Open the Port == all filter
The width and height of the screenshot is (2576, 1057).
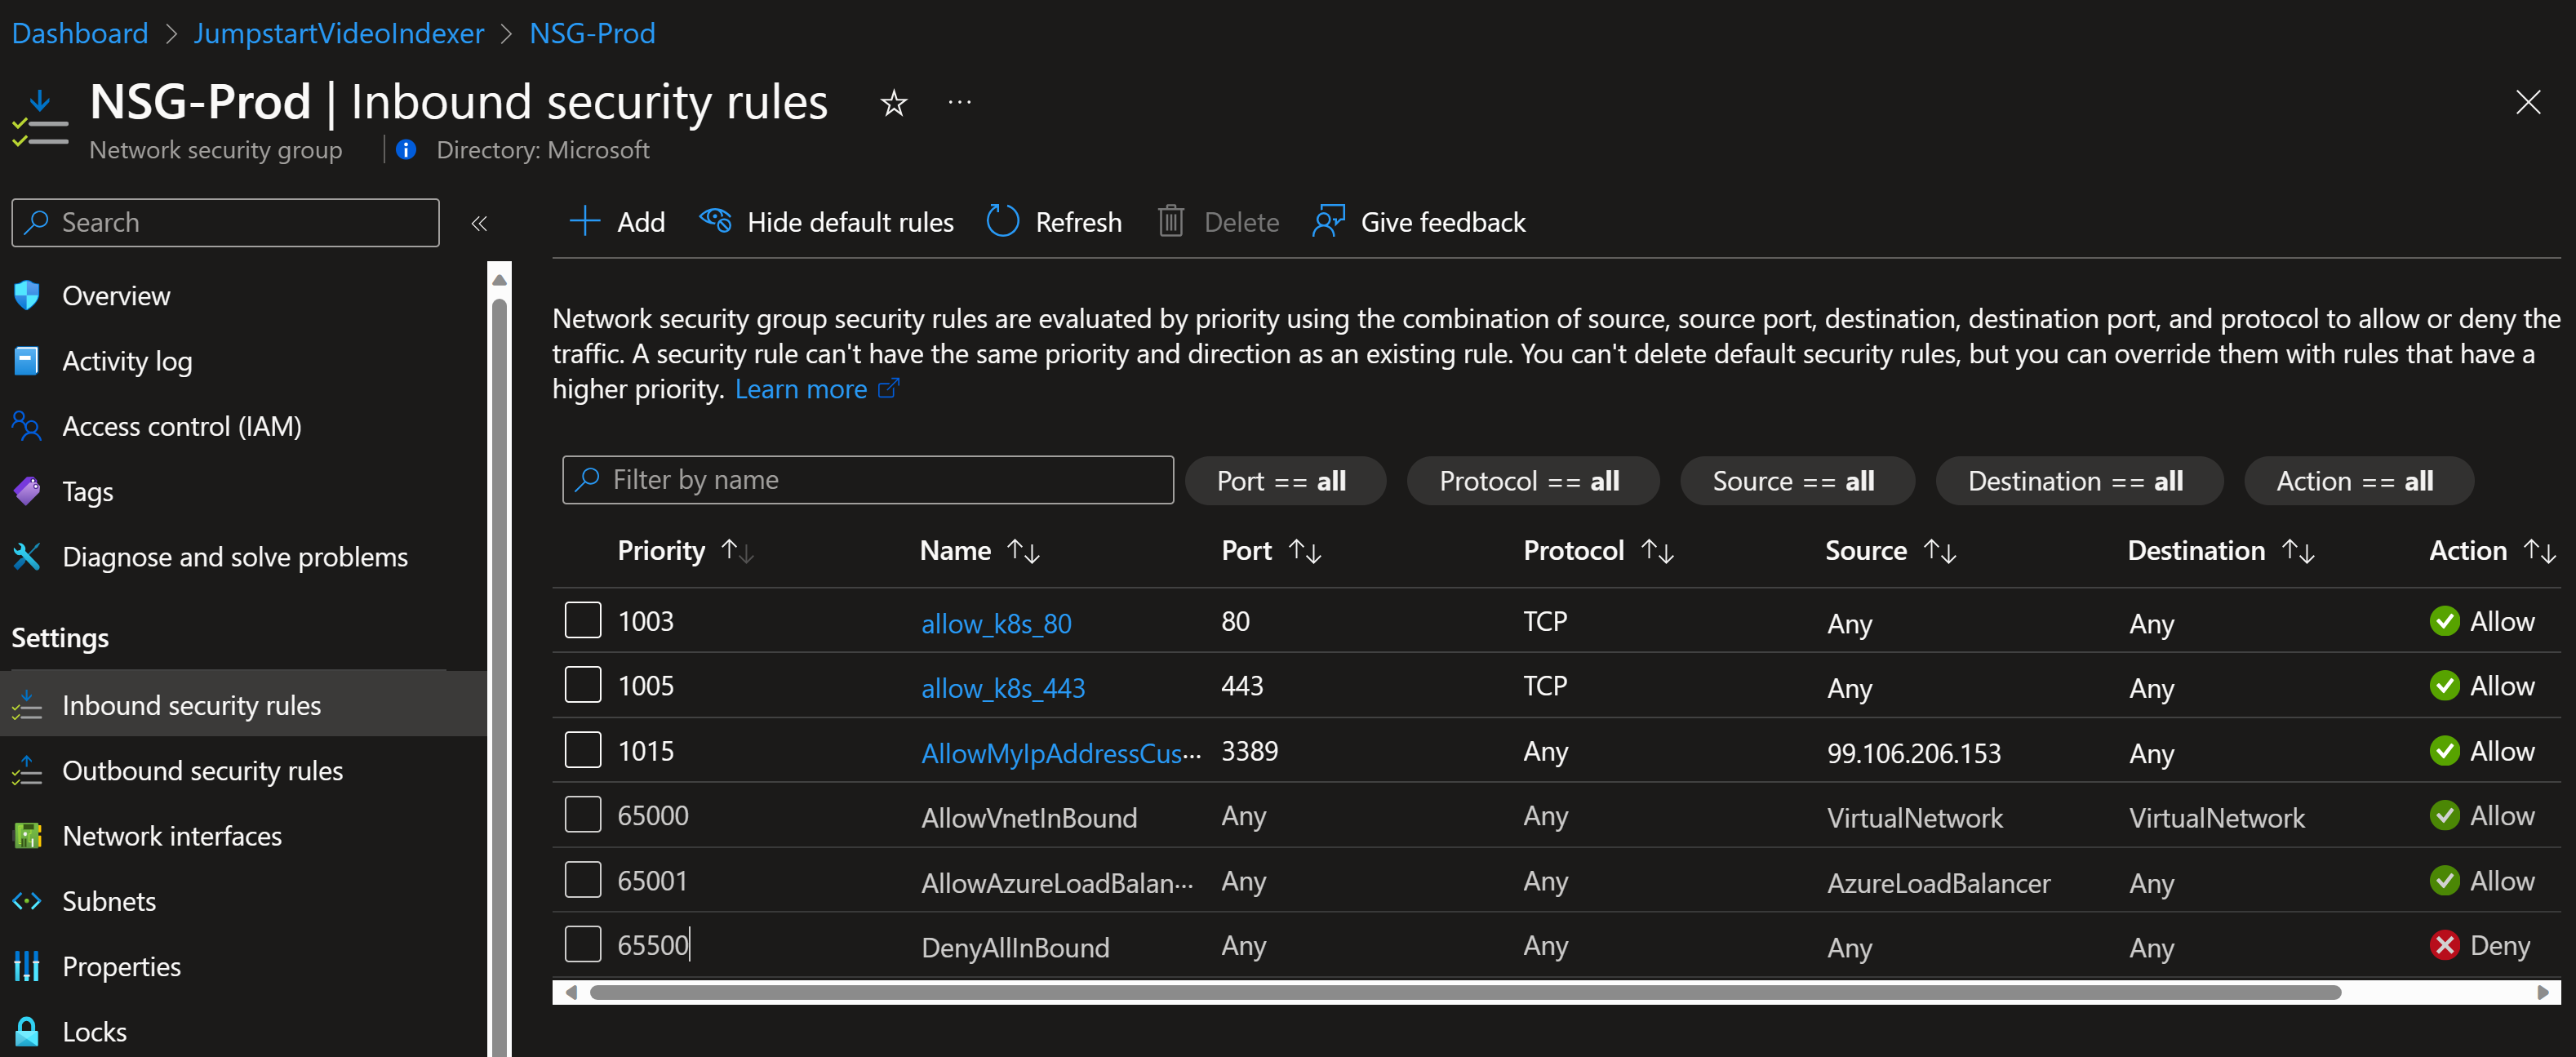(1284, 481)
